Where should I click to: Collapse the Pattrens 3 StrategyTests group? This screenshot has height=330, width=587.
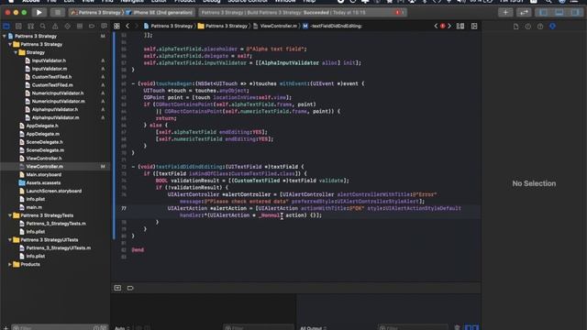(x=10, y=215)
